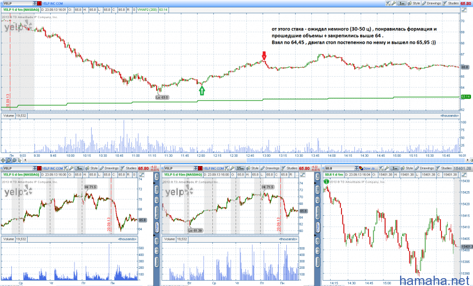
Task: Select crosshair pan tool below main chart
Action: (3, 160)
